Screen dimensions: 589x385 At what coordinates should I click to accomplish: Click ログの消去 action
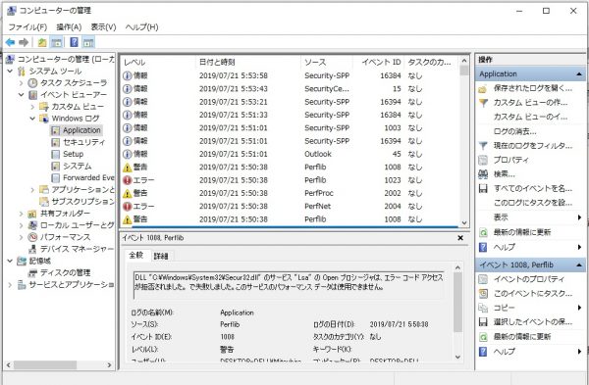(514, 131)
